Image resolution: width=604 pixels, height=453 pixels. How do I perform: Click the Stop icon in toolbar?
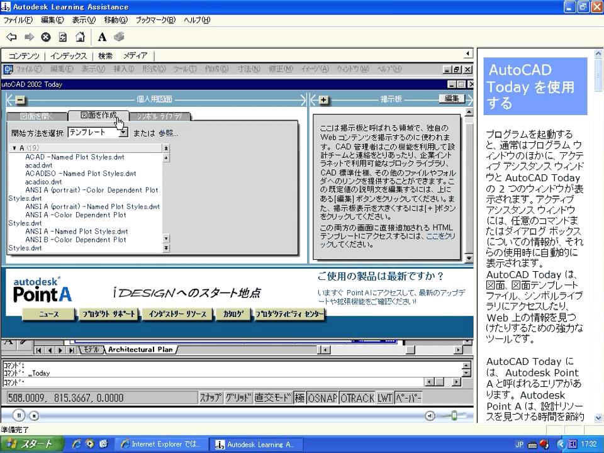[46, 37]
